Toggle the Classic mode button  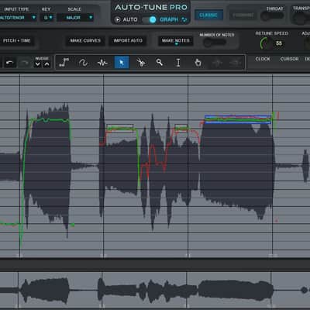point(208,15)
